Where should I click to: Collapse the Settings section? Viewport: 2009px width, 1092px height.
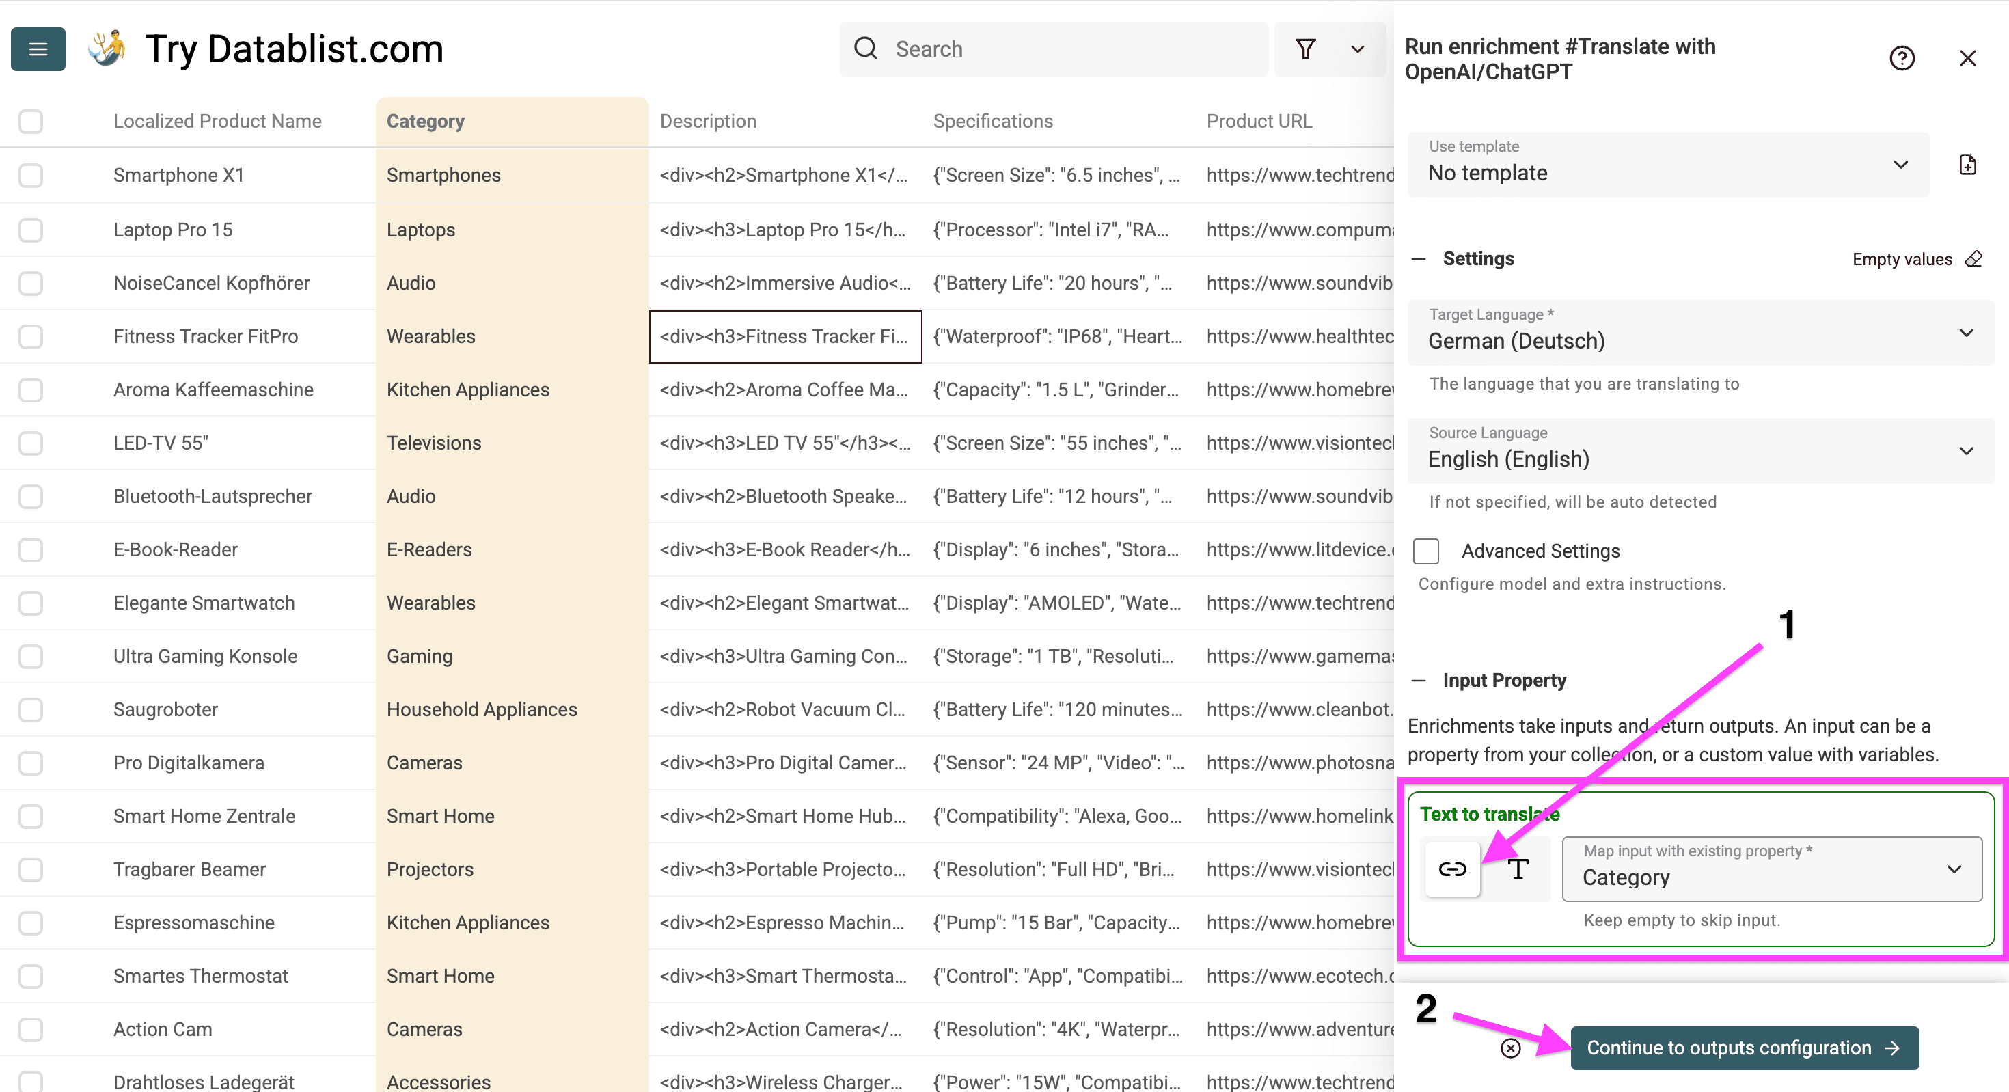(x=1419, y=259)
